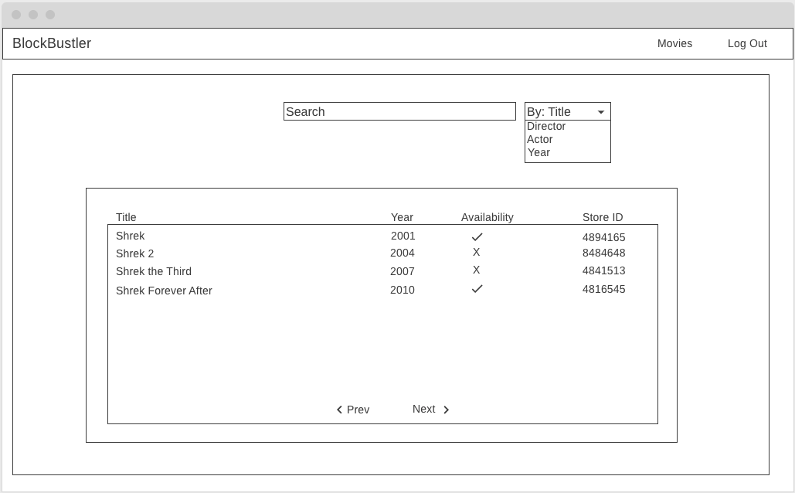Choose Actor from the search-by list
This screenshot has height=493, width=795.
(x=539, y=140)
